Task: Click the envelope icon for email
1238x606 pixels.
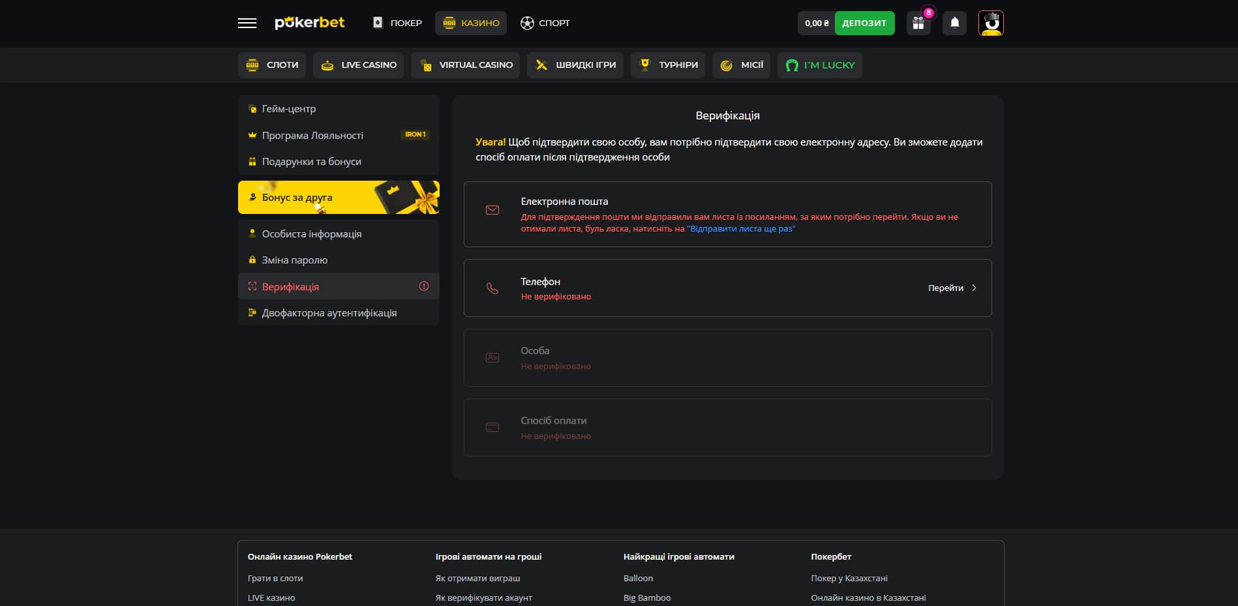Action: pyautogui.click(x=492, y=210)
